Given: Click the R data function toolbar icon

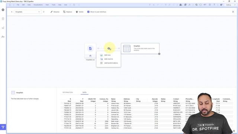Looking at the screenshot, I should click(x=185, y=5).
